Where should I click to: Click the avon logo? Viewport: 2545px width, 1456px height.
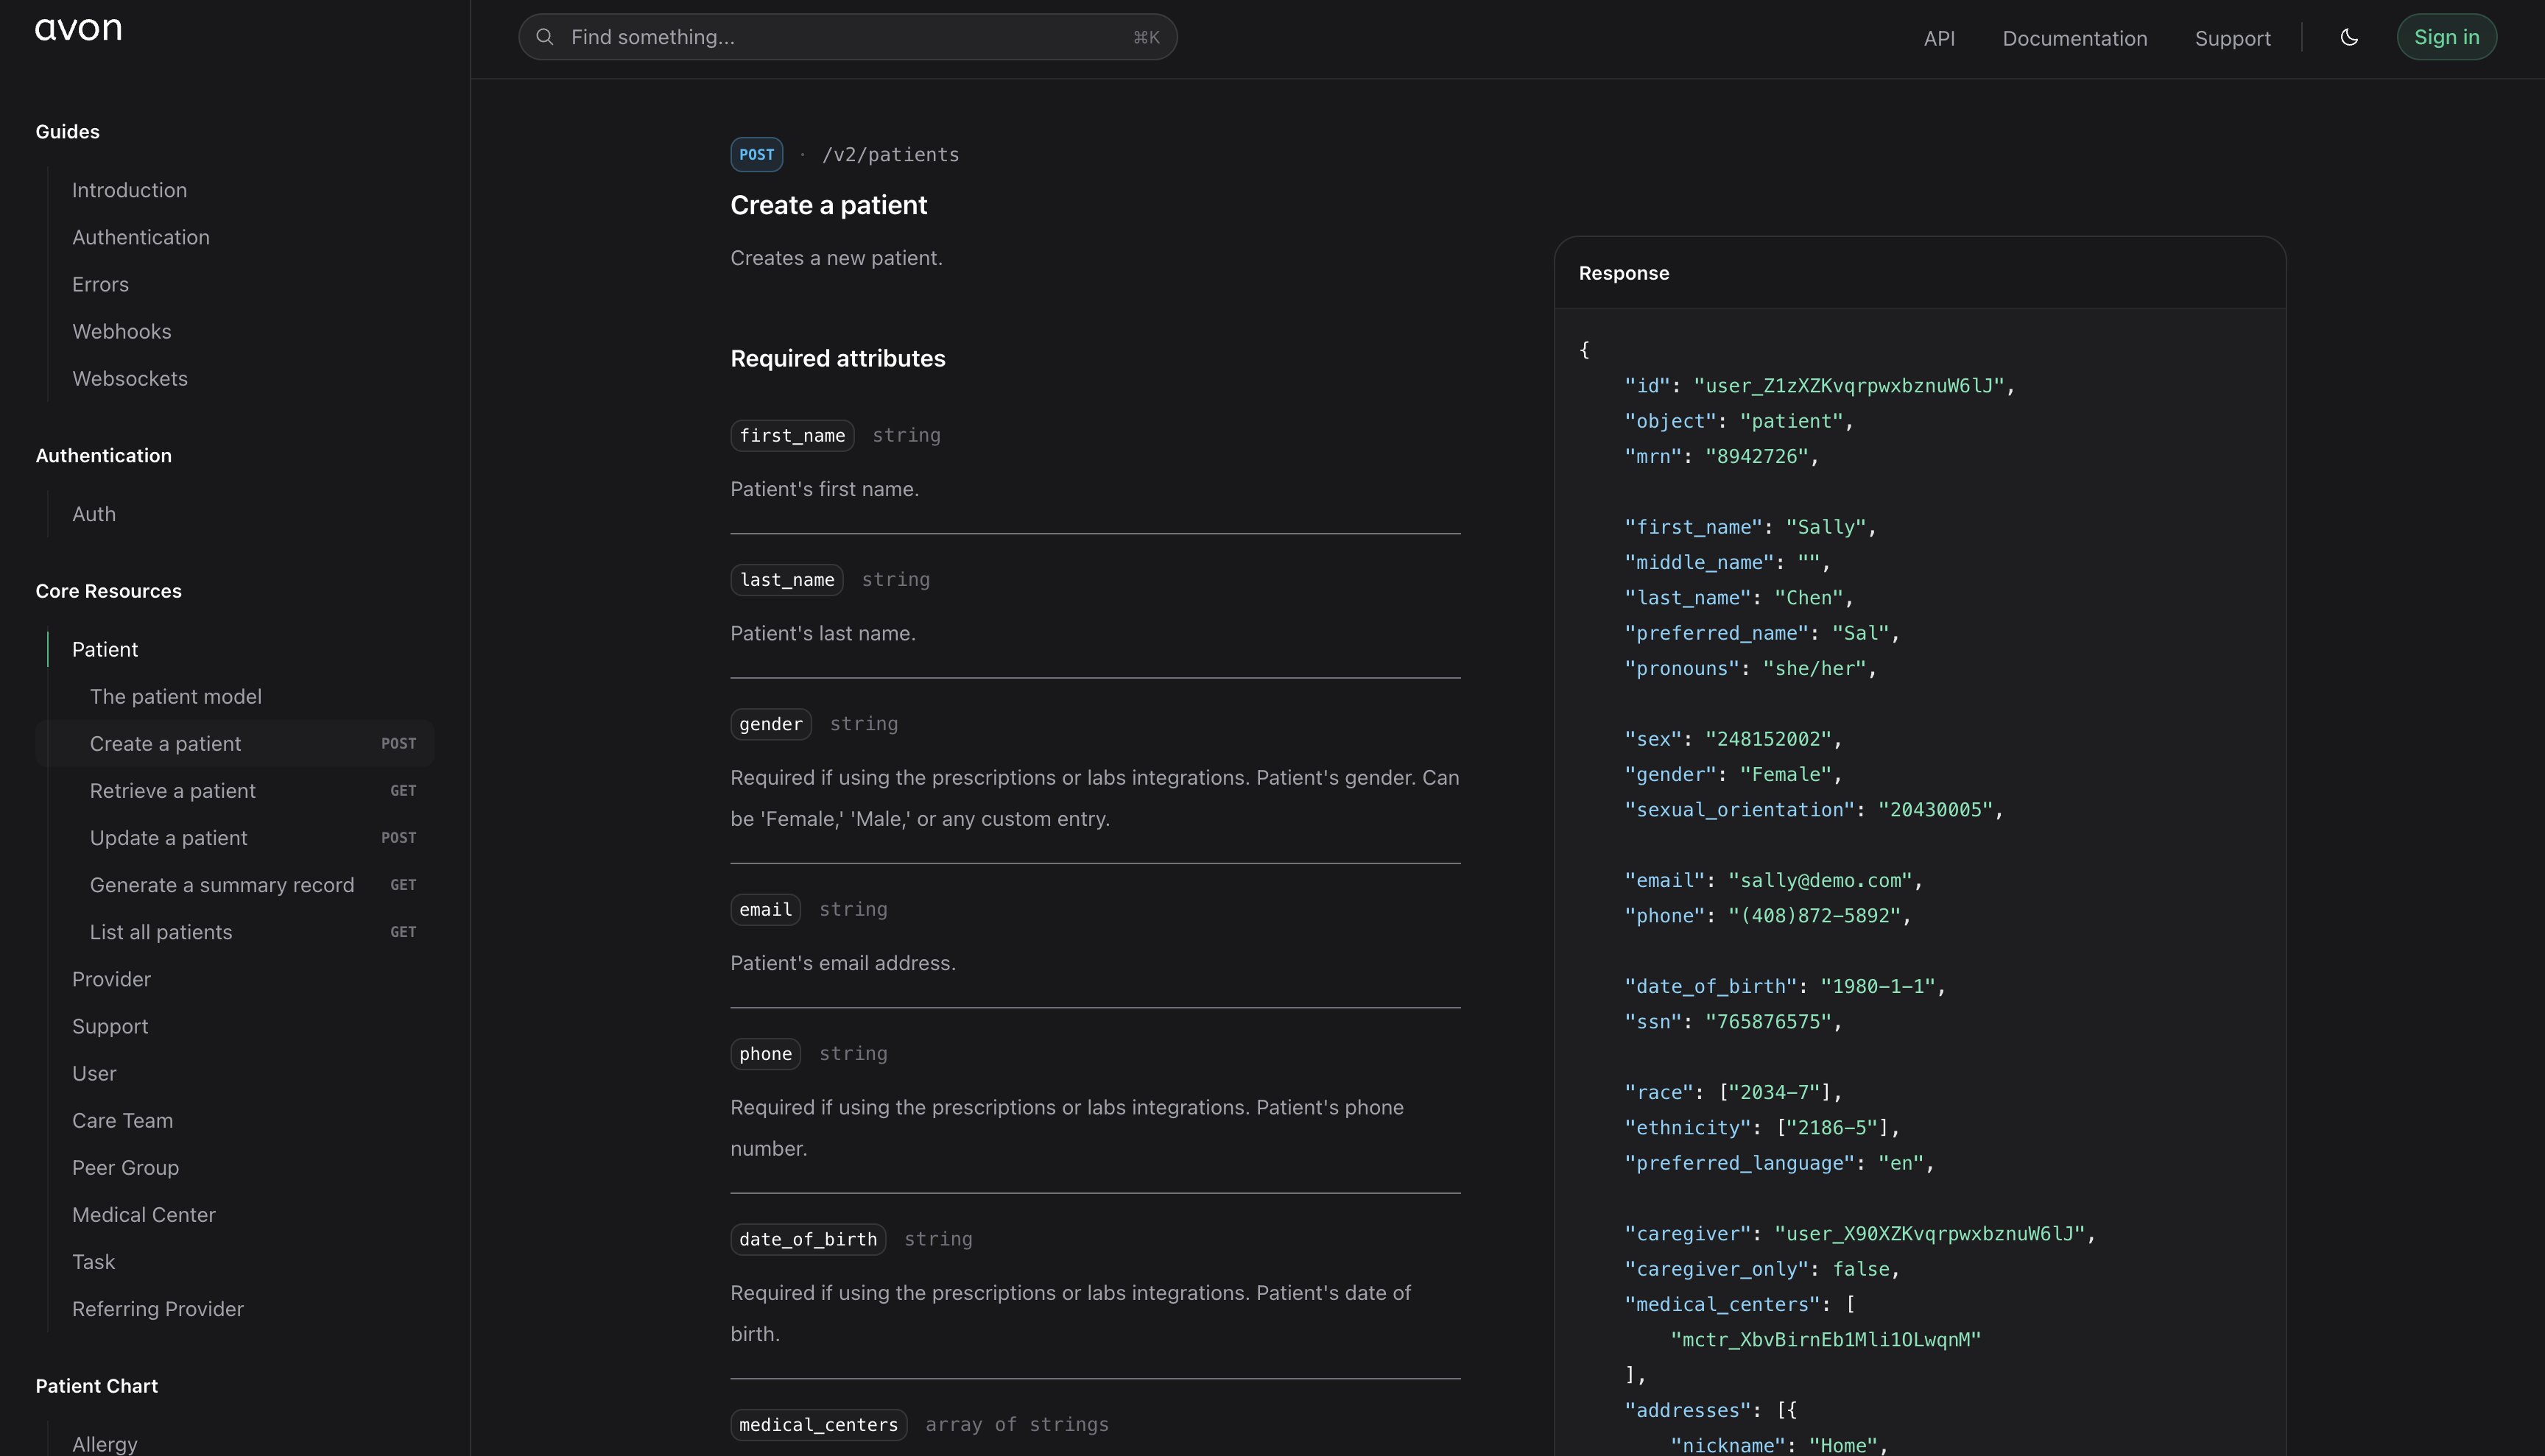click(78, 29)
